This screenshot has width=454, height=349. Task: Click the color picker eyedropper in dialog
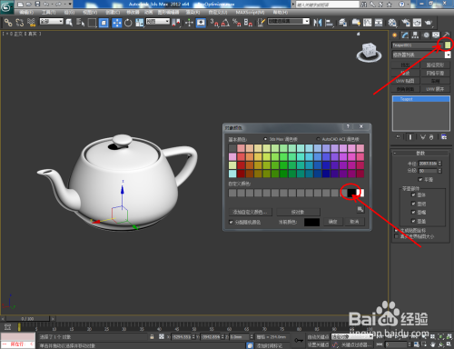(x=360, y=209)
